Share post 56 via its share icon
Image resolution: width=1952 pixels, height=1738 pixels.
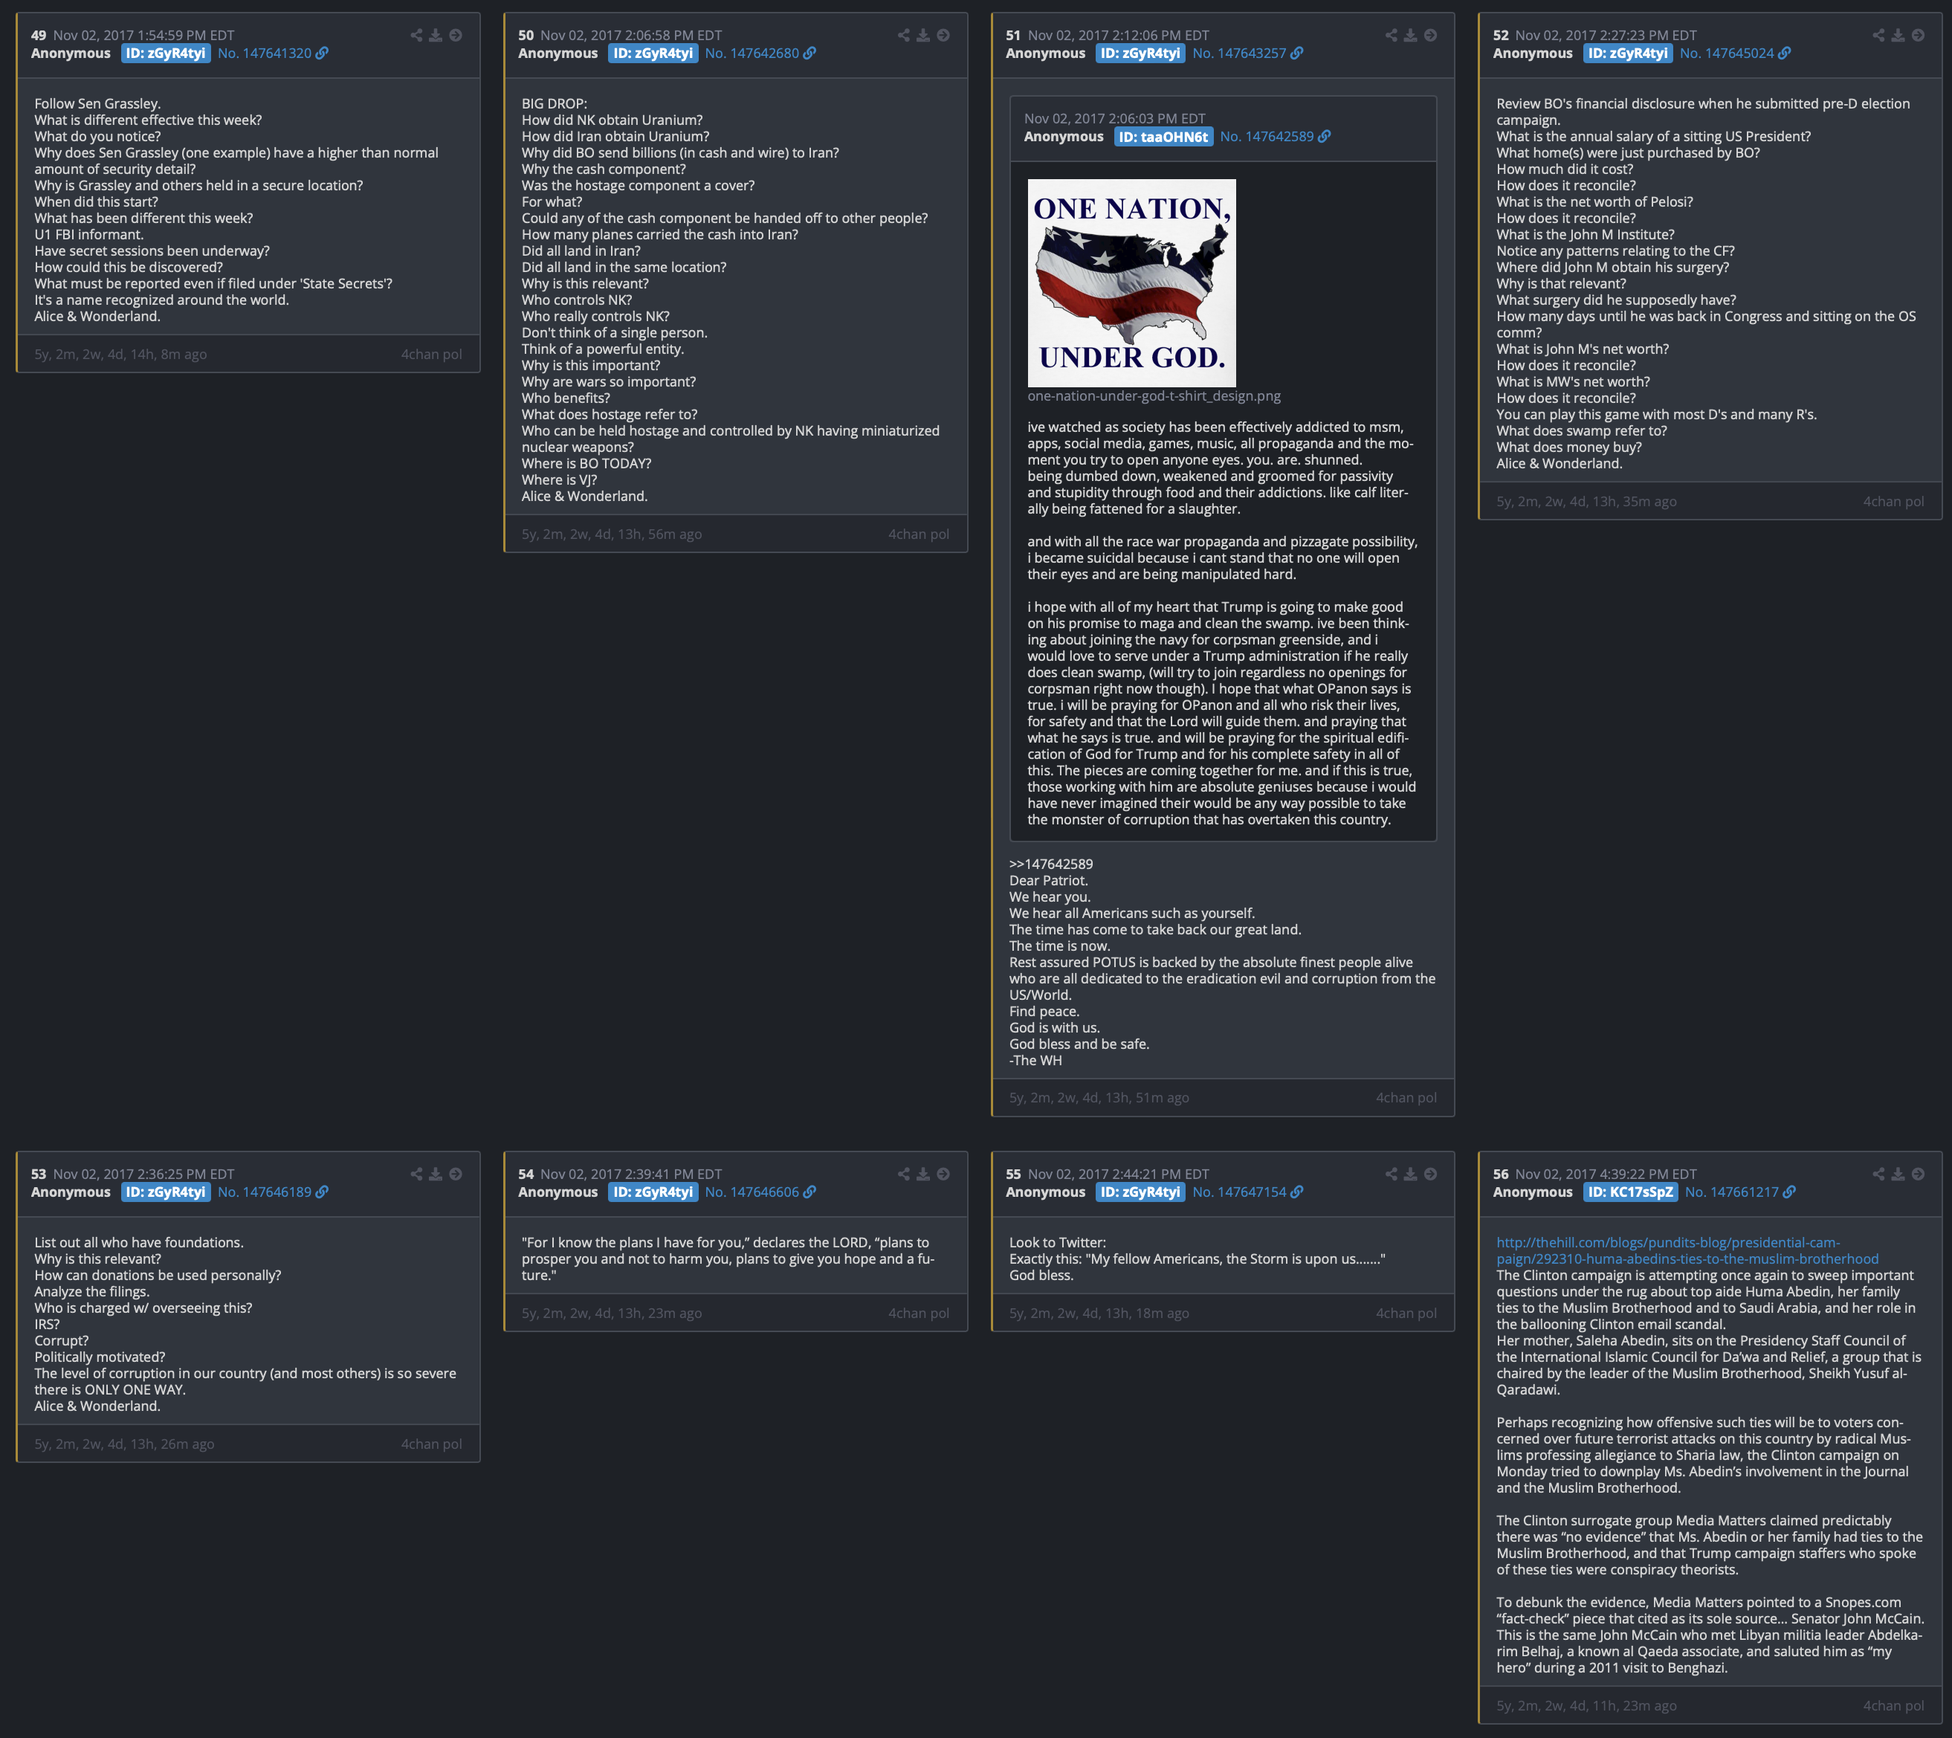(x=1878, y=1174)
